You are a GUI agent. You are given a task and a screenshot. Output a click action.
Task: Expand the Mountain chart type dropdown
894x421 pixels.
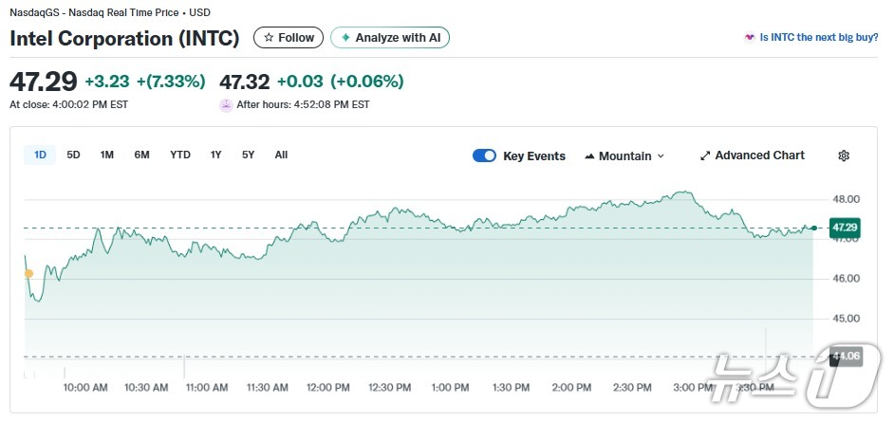[624, 156]
